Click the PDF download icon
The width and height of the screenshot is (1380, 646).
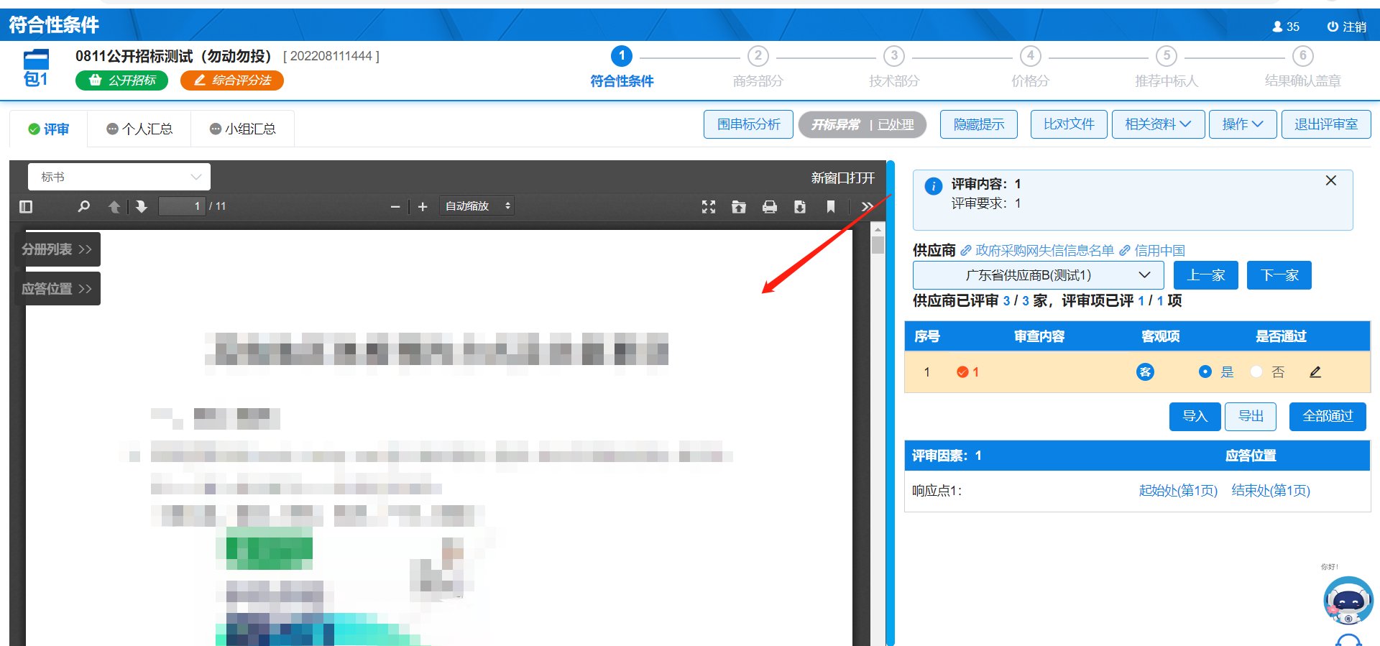[800, 207]
